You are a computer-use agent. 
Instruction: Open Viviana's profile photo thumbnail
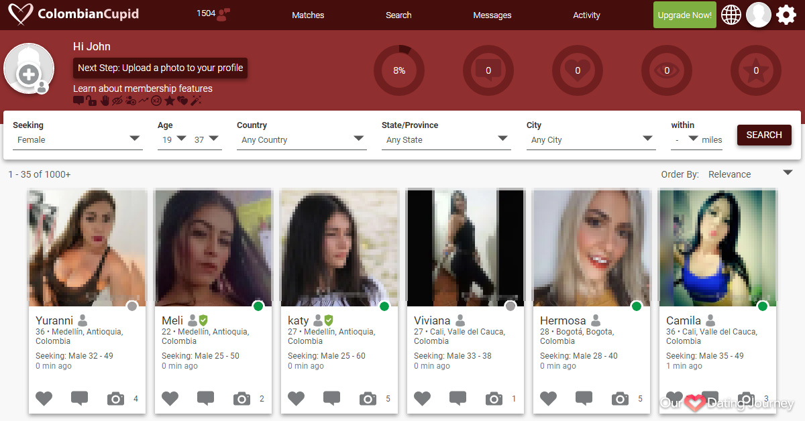pyautogui.click(x=466, y=248)
